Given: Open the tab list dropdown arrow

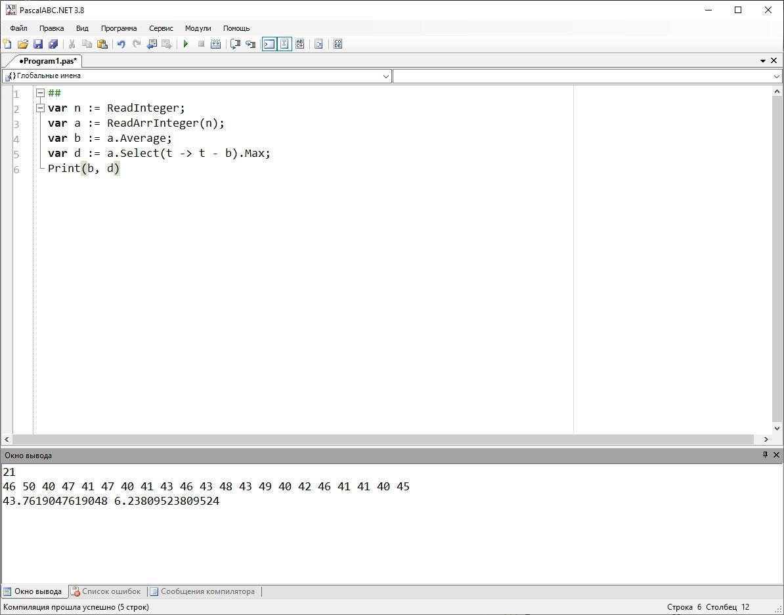Looking at the screenshot, I should [763, 61].
